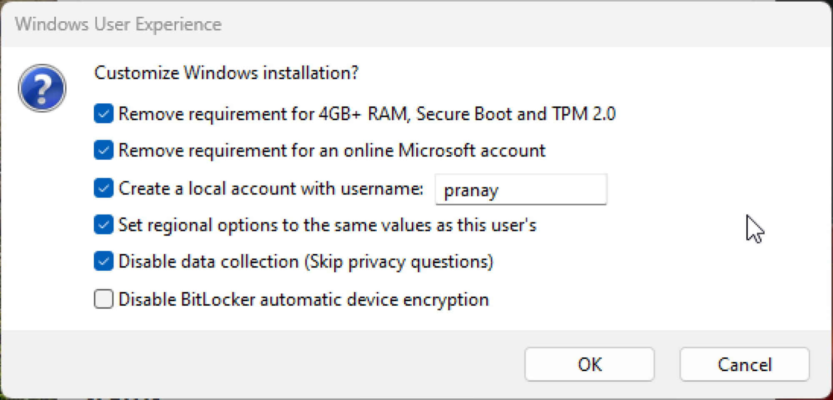Uncheck the 'Disable data collection' checkbox
This screenshot has width=833, height=400.
[103, 262]
